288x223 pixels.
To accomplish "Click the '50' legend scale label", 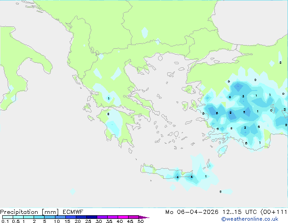I will click(x=140, y=221).
